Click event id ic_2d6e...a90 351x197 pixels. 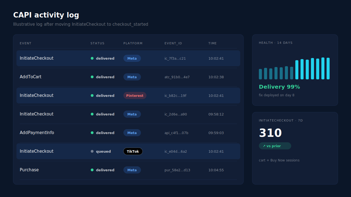(x=176, y=114)
